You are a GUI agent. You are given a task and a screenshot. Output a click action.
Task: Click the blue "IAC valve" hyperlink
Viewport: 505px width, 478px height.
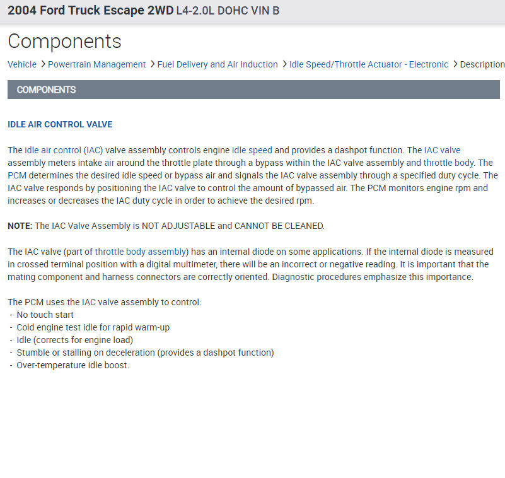point(442,150)
